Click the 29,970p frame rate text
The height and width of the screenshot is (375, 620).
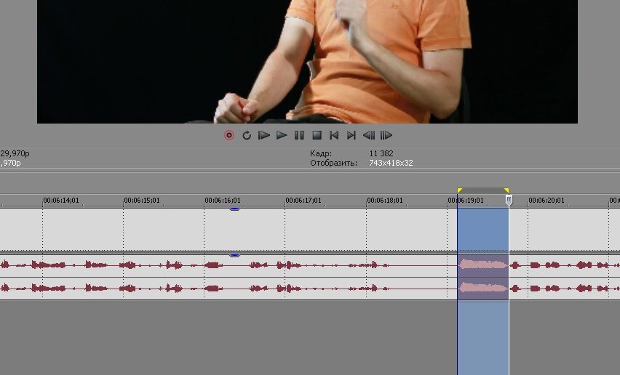(x=15, y=153)
